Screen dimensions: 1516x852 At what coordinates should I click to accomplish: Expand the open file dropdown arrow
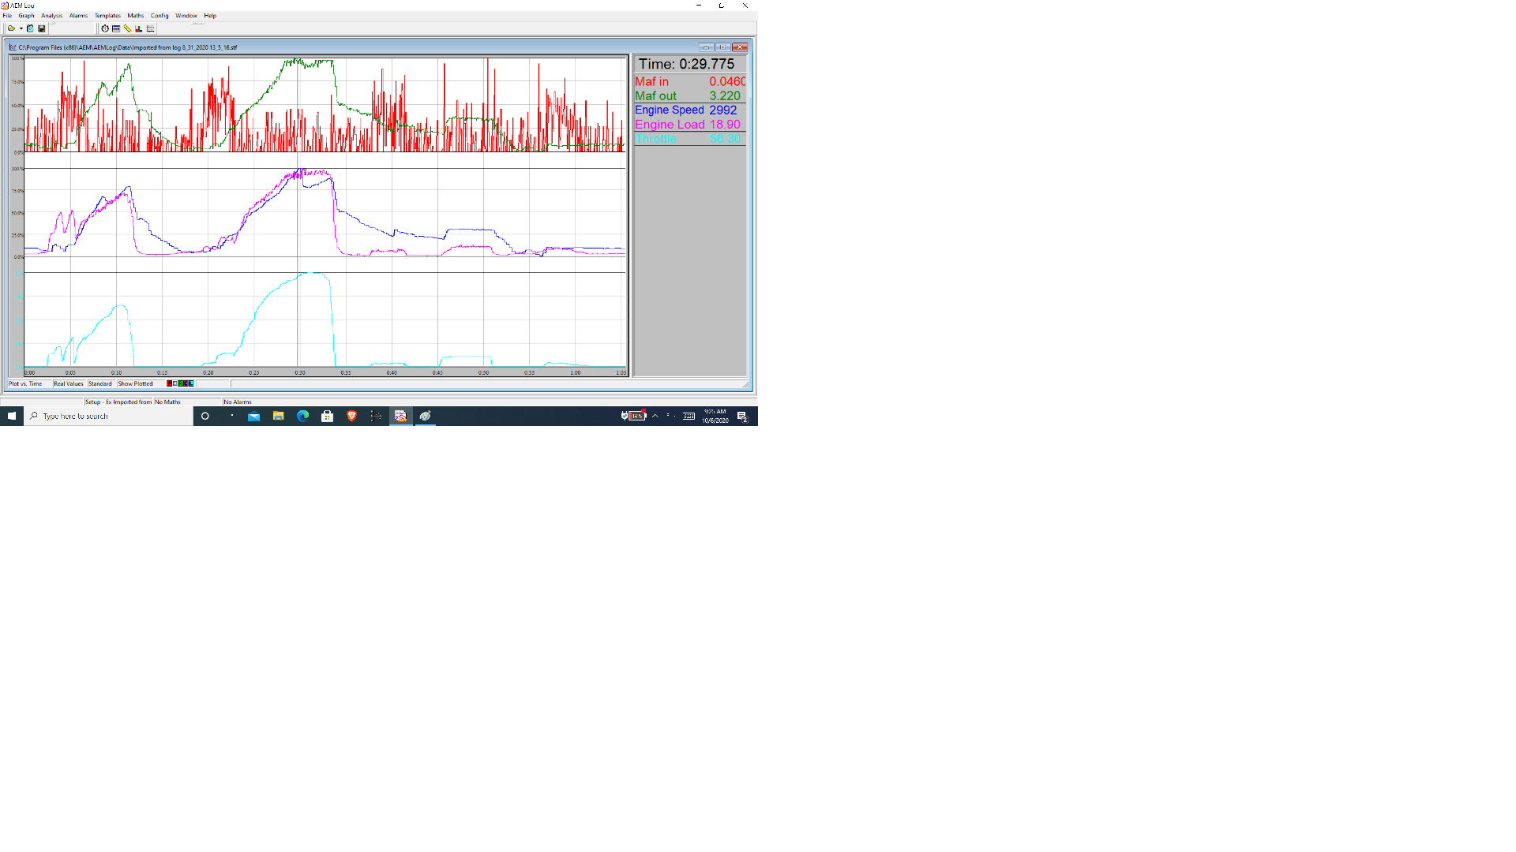[21, 28]
